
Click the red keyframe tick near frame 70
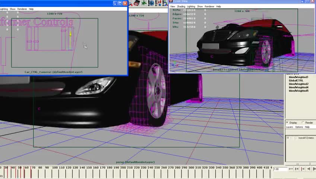point(31,172)
